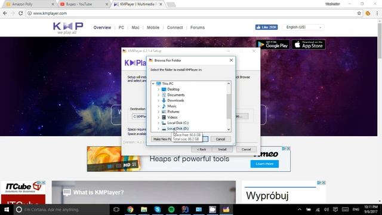Expand the Music folder node

[158, 106]
